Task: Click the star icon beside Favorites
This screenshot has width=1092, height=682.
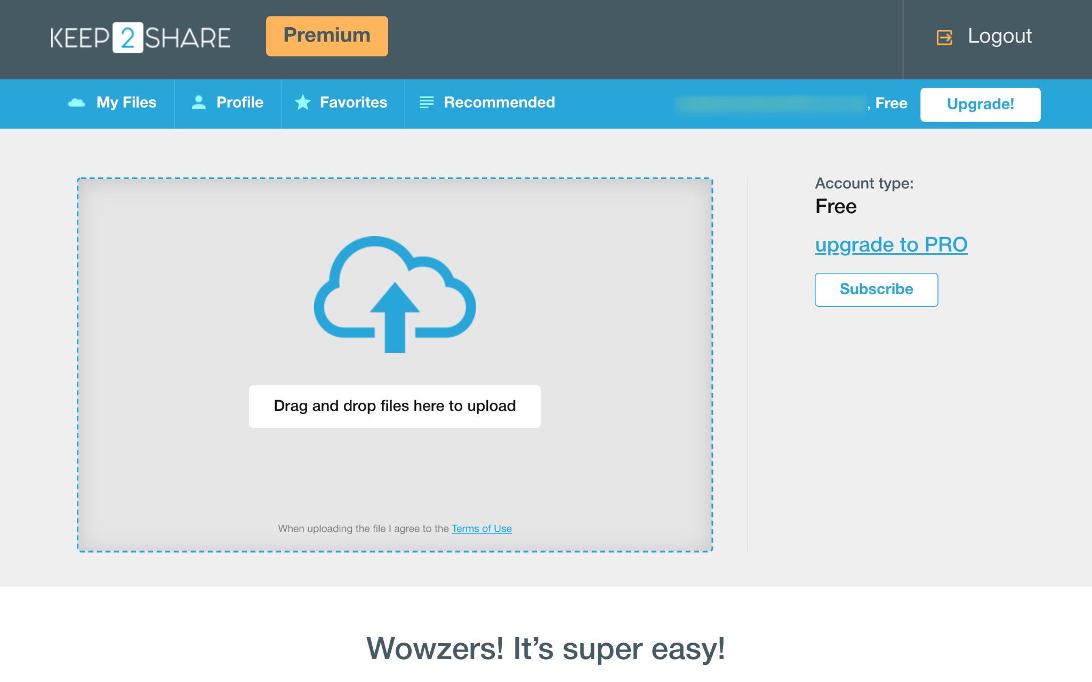Action: [x=302, y=102]
